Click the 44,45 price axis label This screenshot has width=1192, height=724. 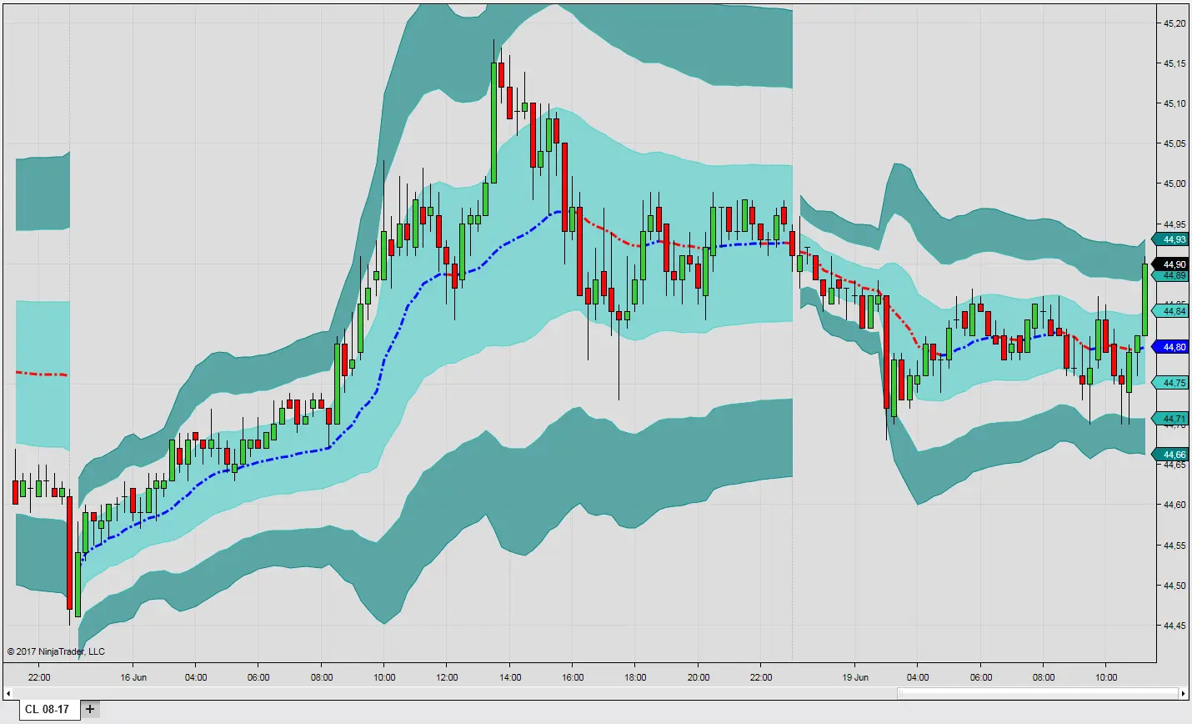pos(1174,626)
